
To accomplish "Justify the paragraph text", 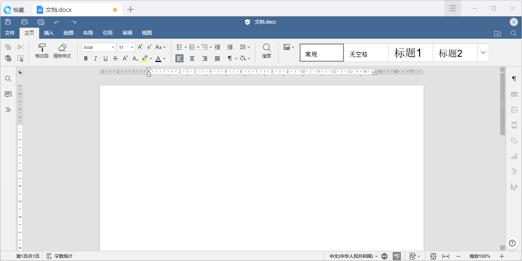I will coord(217,58).
